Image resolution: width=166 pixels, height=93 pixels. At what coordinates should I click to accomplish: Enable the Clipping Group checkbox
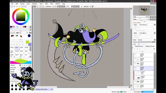[x=134, y=46]
